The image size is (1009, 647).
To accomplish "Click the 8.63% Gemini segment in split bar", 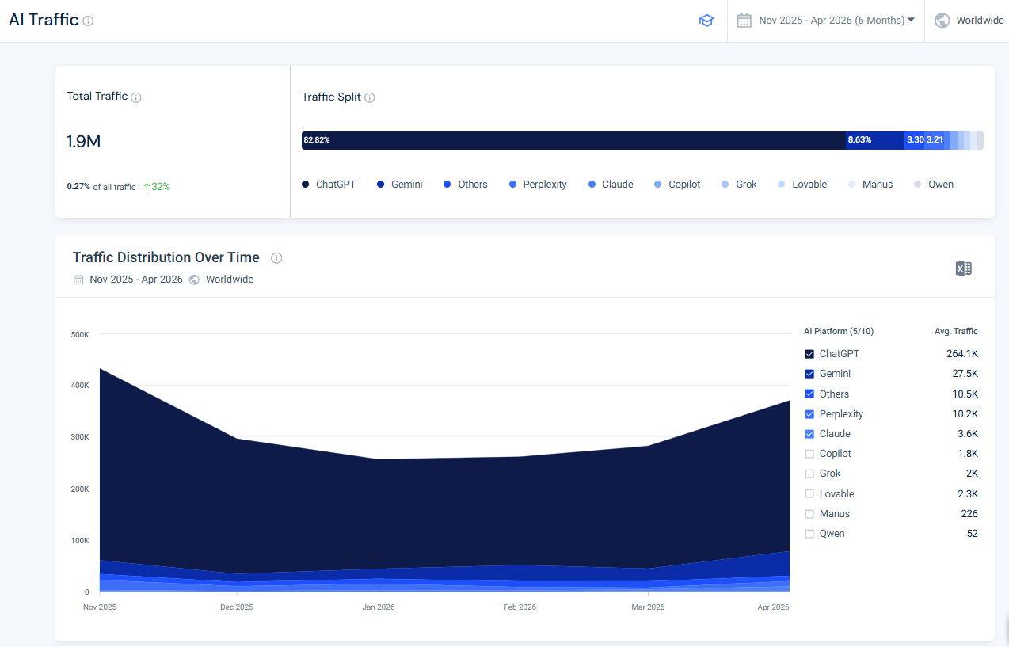I will click(x=875, y=140).
